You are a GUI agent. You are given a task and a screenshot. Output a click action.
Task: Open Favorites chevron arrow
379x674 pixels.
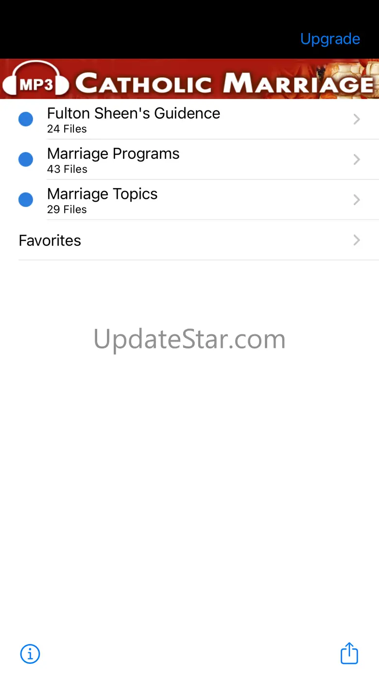(x=357, y=240)
